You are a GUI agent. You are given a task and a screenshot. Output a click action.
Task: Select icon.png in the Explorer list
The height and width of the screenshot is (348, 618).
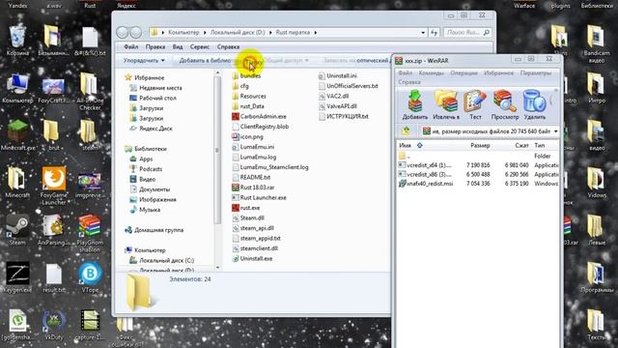tap(247, 137)
